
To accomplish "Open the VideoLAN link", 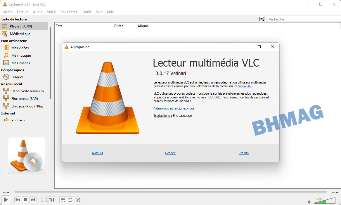I will point(245,86).
